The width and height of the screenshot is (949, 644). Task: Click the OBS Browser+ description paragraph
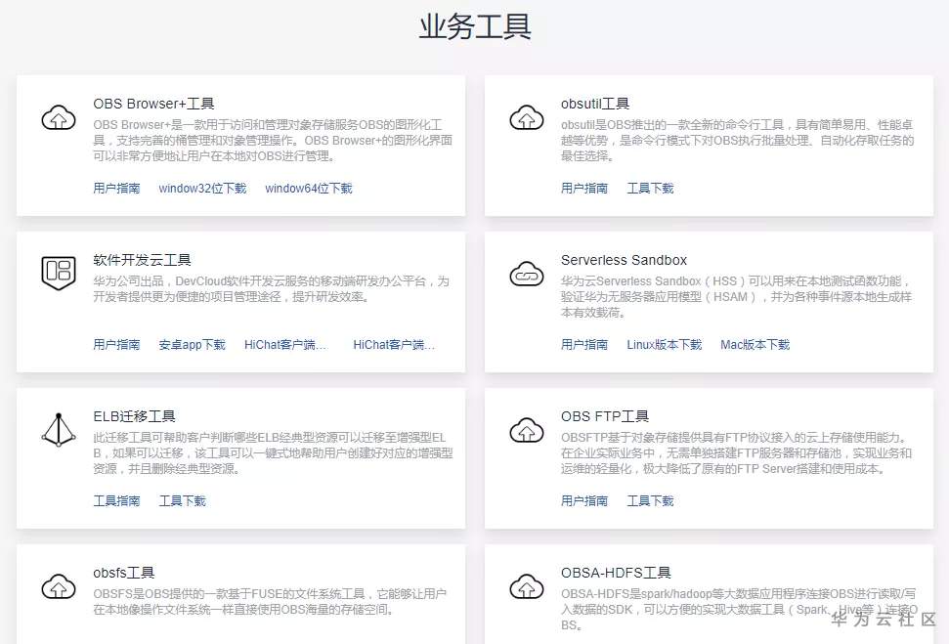(x=273, y=141)
